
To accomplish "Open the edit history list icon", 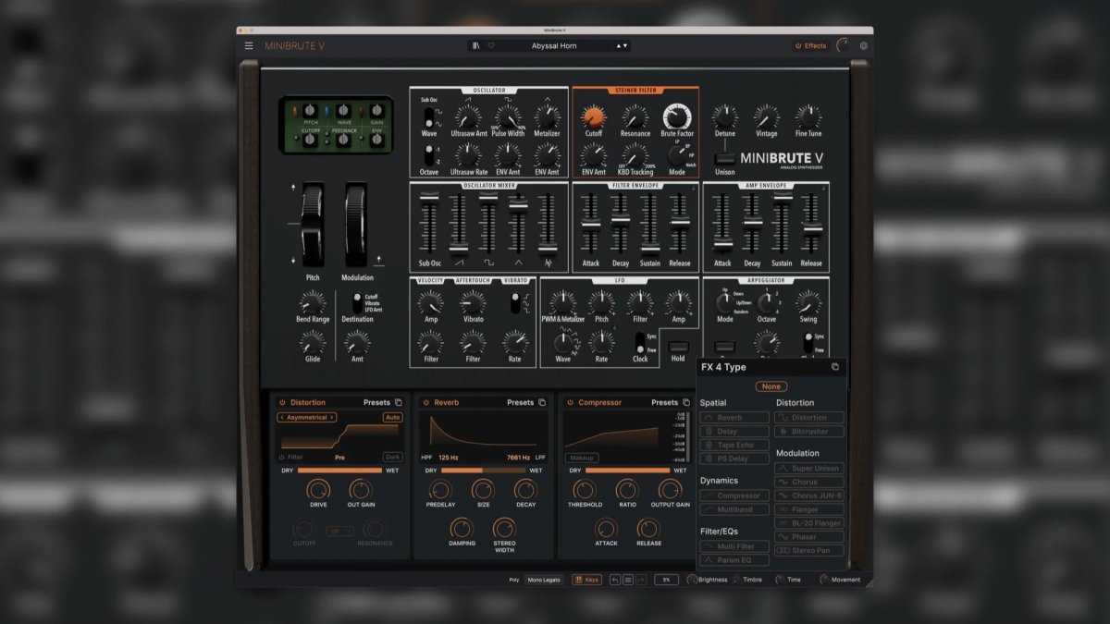I will pyautogui.click(x=628, y=580).
